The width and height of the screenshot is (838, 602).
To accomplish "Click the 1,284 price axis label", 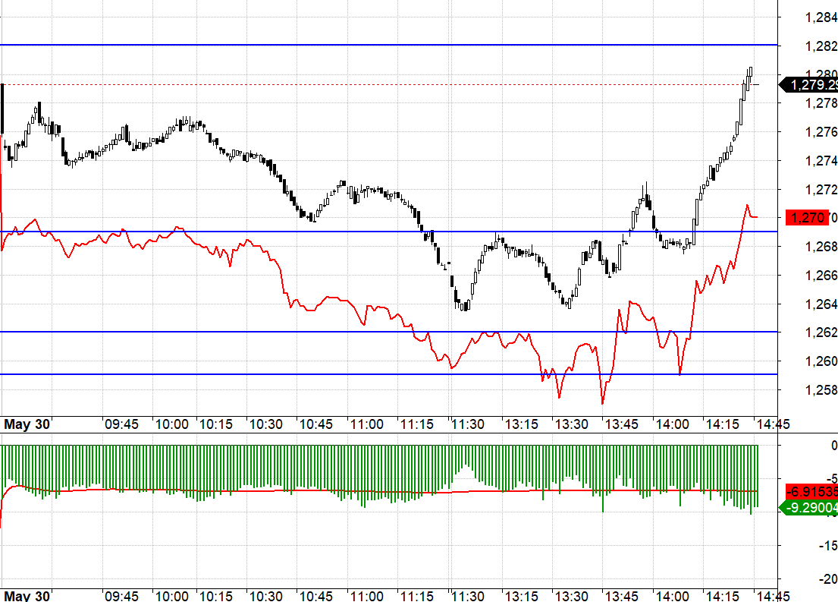I will point(821,17).
